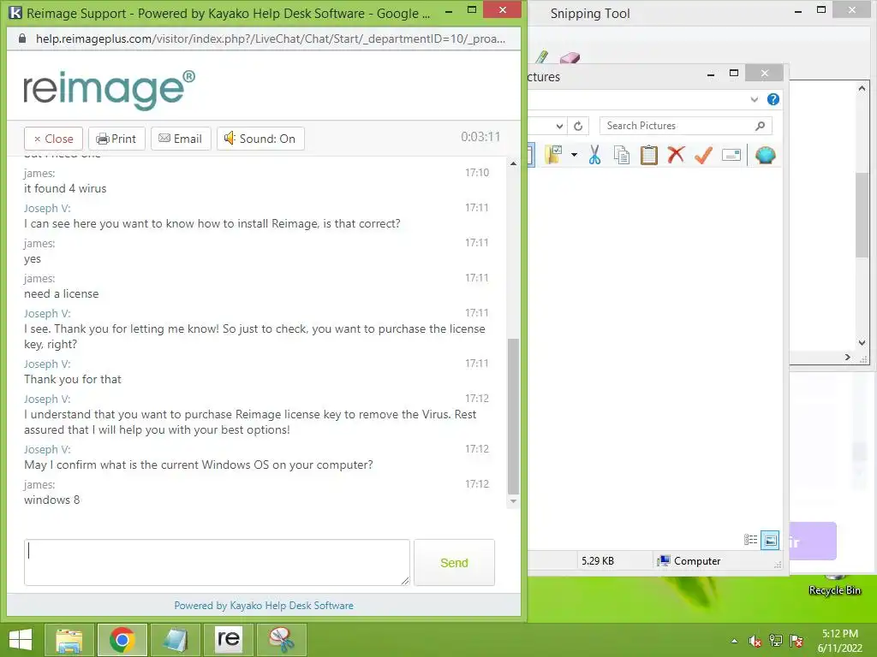Image resolution: width=877 pixels, height=657 pixels.
Task: Expand the ribbon chevron in Pictures window
Action: (754, 99)
